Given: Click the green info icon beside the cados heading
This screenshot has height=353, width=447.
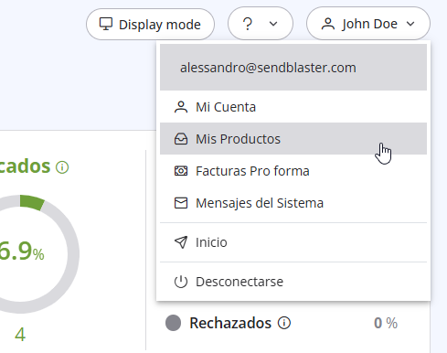Looking at the screenshot, I should 62,167.
